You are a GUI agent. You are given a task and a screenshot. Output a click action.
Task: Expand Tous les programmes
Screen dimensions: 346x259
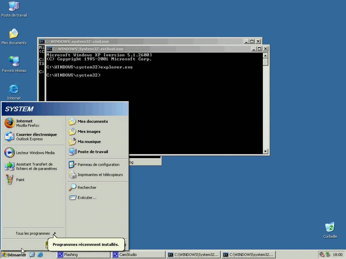click(x=34, y=233)
